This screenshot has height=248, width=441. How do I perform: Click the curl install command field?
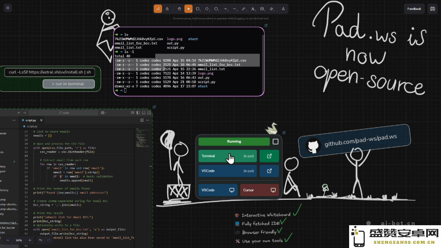coord(50,72)
